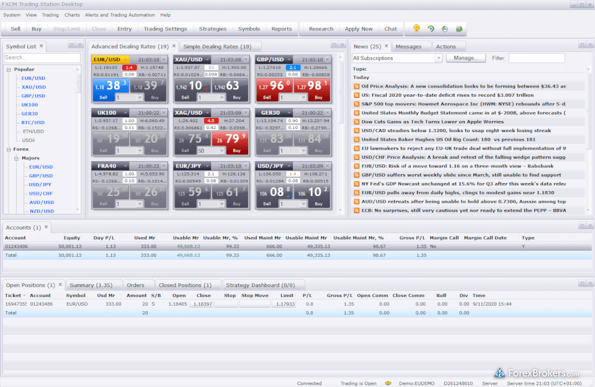The width and height of the screenshot is (595, 387).
Task: Close the Accounts (1) tab
Action: tap(46, 227)
